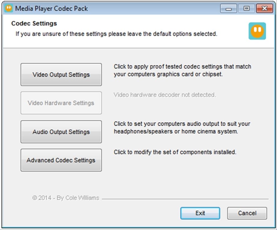Close the window with the red X
Image resolution: width=277 pixels, height=230 pixels.
[x=264, y=8]
